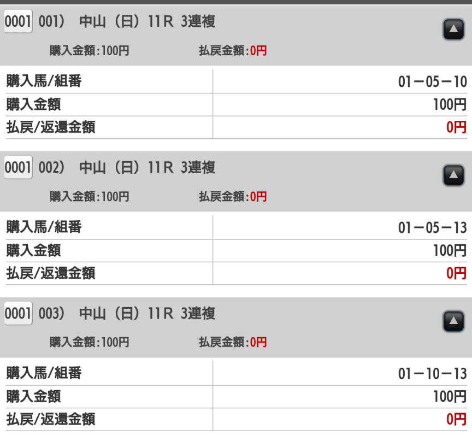The height and width of the screenshot is (441, 472).
Task: Click the combination 01－05－10
Action: click(x=432, y=82)
